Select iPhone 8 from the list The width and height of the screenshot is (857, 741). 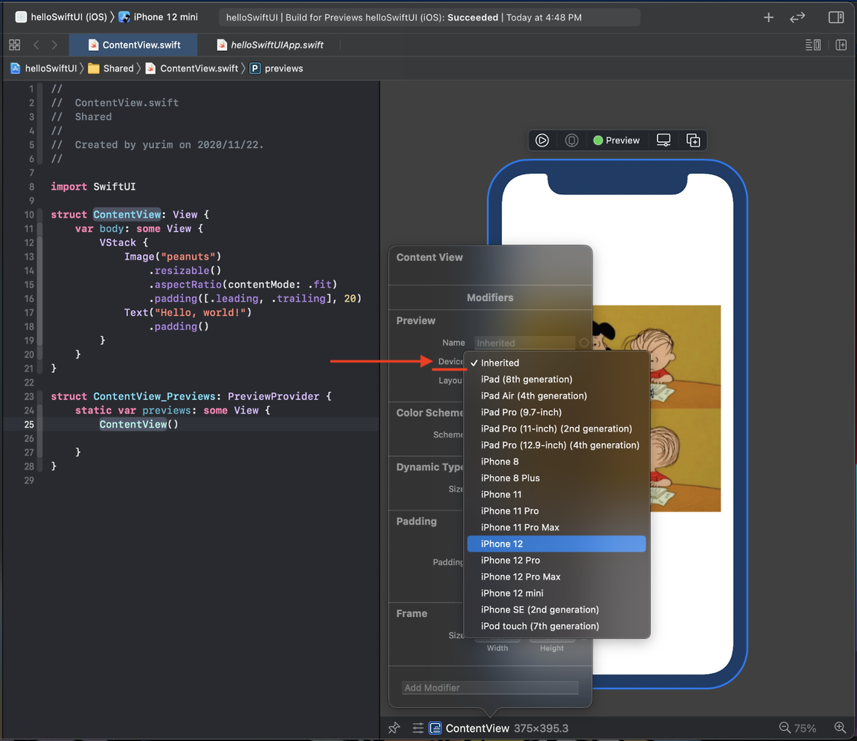556,461
